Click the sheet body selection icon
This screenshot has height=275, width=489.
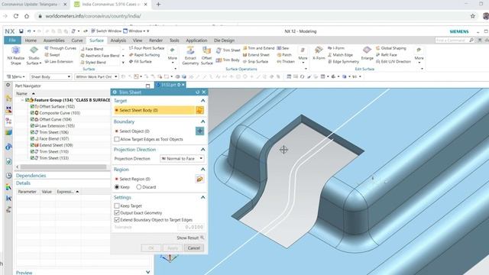pos(199,110)
